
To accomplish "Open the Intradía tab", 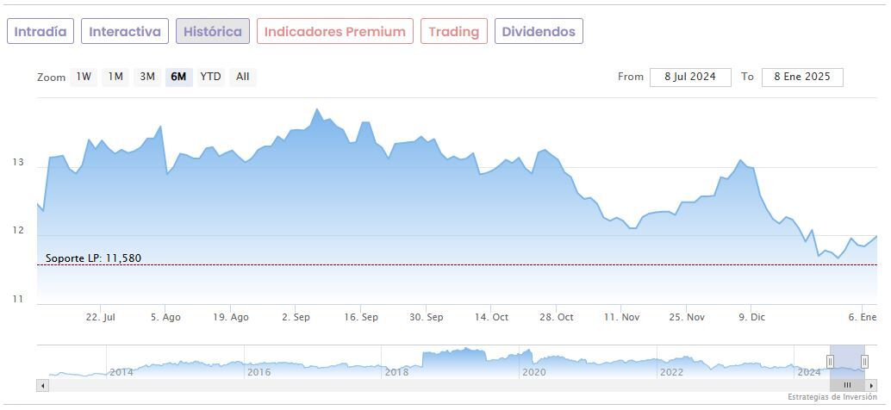I will pyautogui.click(x=40, y=32).
